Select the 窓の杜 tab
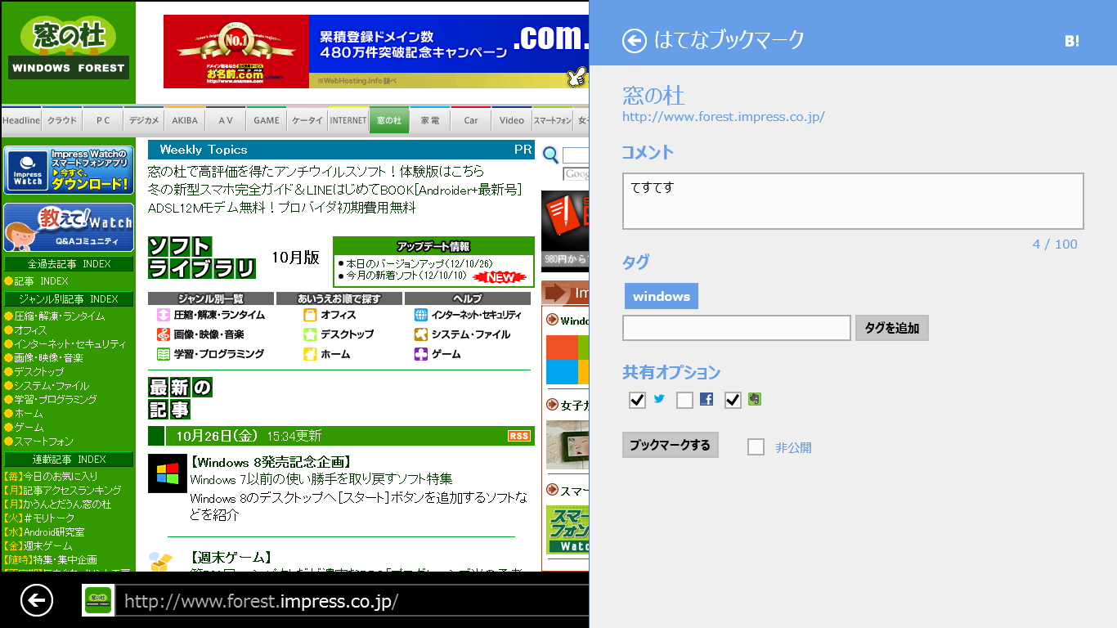 click(388, 119)
